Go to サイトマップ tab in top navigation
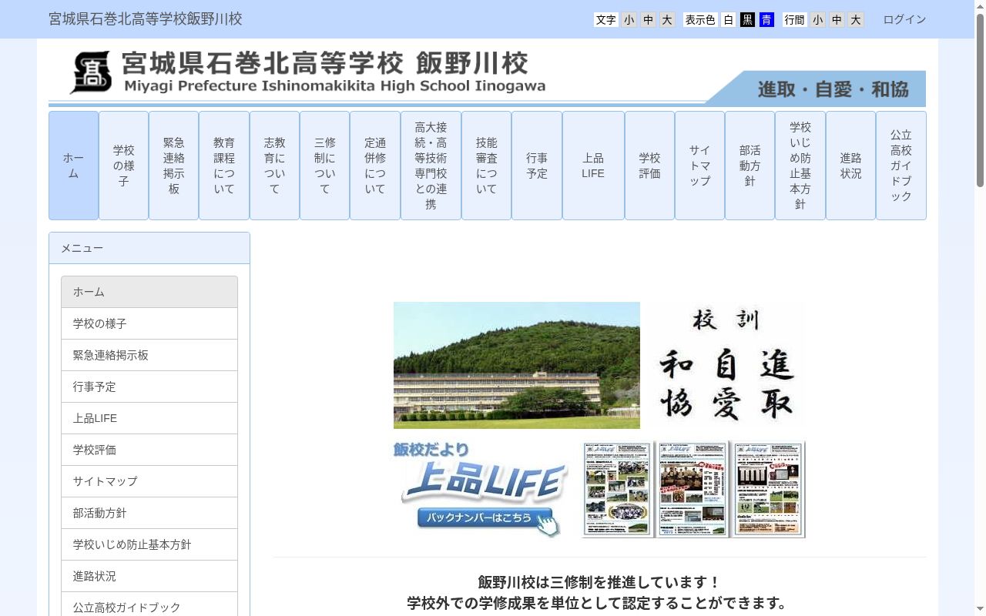Screen dimensions: 986x616 pyautogui.click(x=700, y=166)
